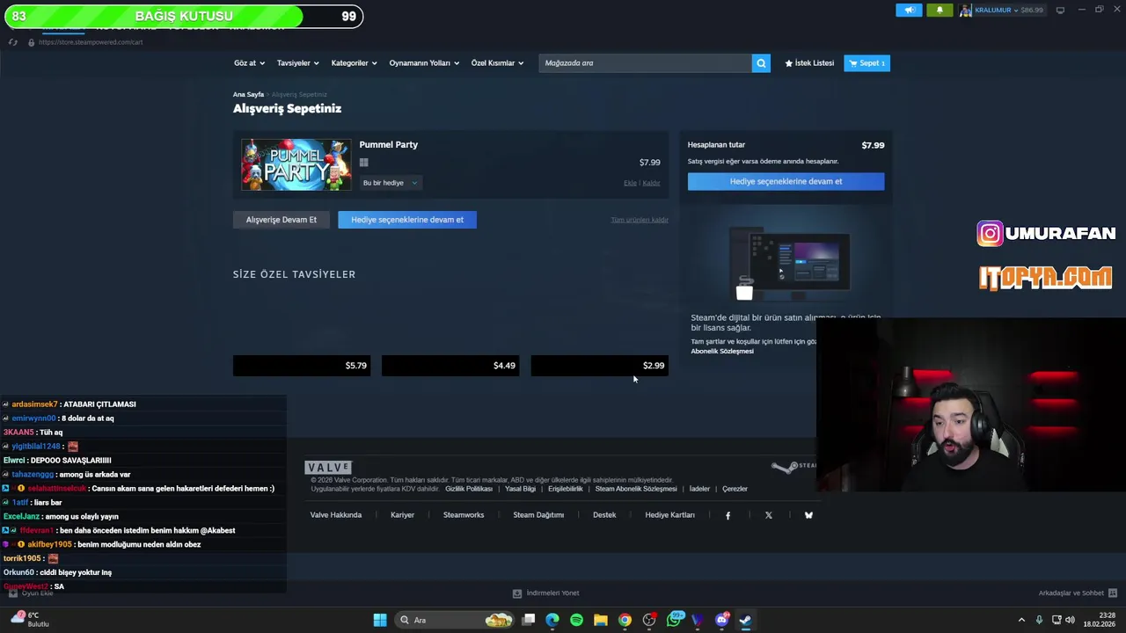Viewport: 1126px width, 633px height.
Task: Open Steamworks footer link
Action: 464,515
